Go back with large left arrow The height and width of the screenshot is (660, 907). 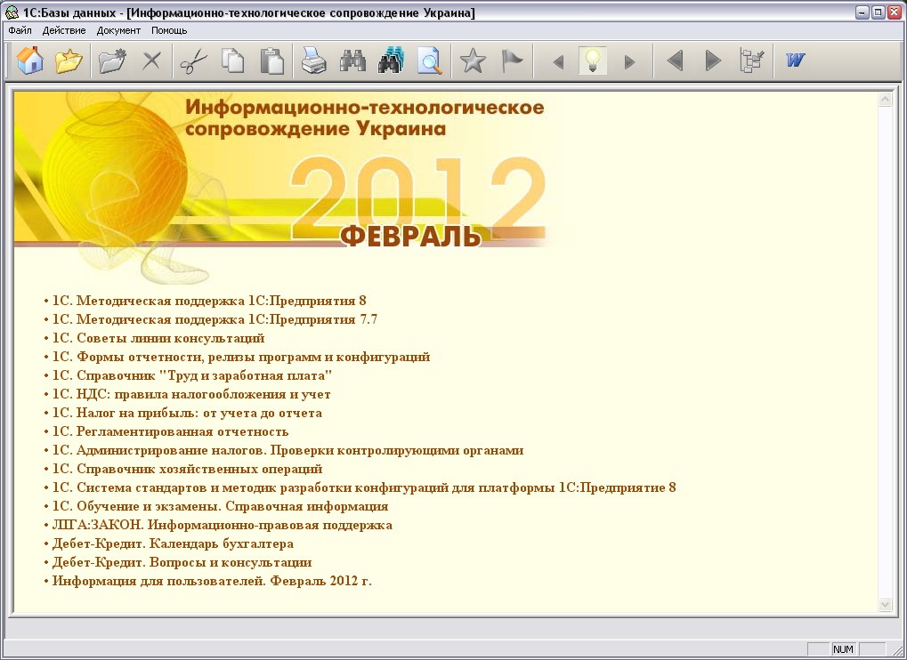675,60
